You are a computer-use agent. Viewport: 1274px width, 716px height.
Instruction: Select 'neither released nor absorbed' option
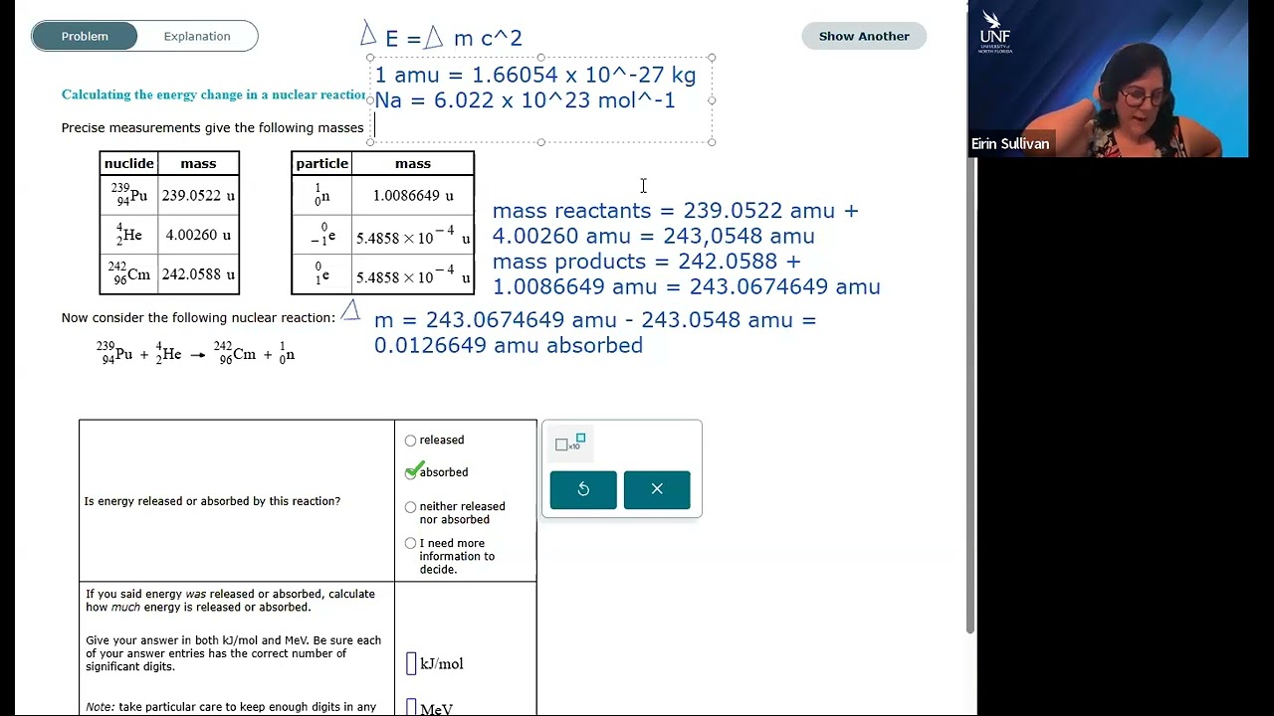click(x=410, y=507)
